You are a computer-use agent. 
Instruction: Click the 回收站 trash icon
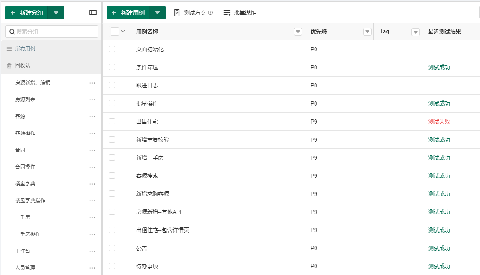pos(9,66)
